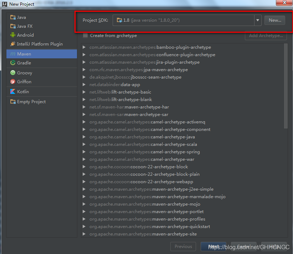The height and width of the screenshot is (254, 293).
Task: Expand jira-plugin-archetype node
Action: tap(84, 62)
